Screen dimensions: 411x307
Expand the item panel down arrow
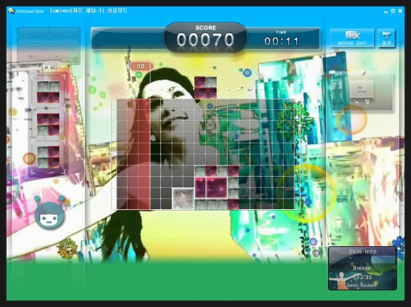click(364, 73)
